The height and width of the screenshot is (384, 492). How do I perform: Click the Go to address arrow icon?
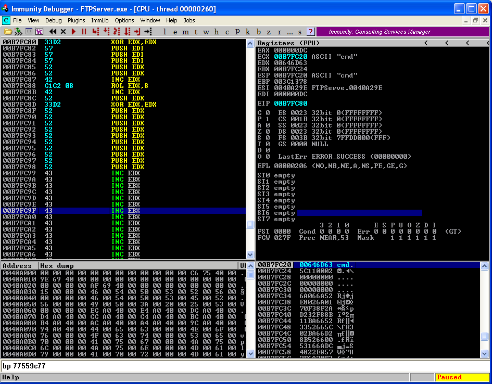click(148, 32)
